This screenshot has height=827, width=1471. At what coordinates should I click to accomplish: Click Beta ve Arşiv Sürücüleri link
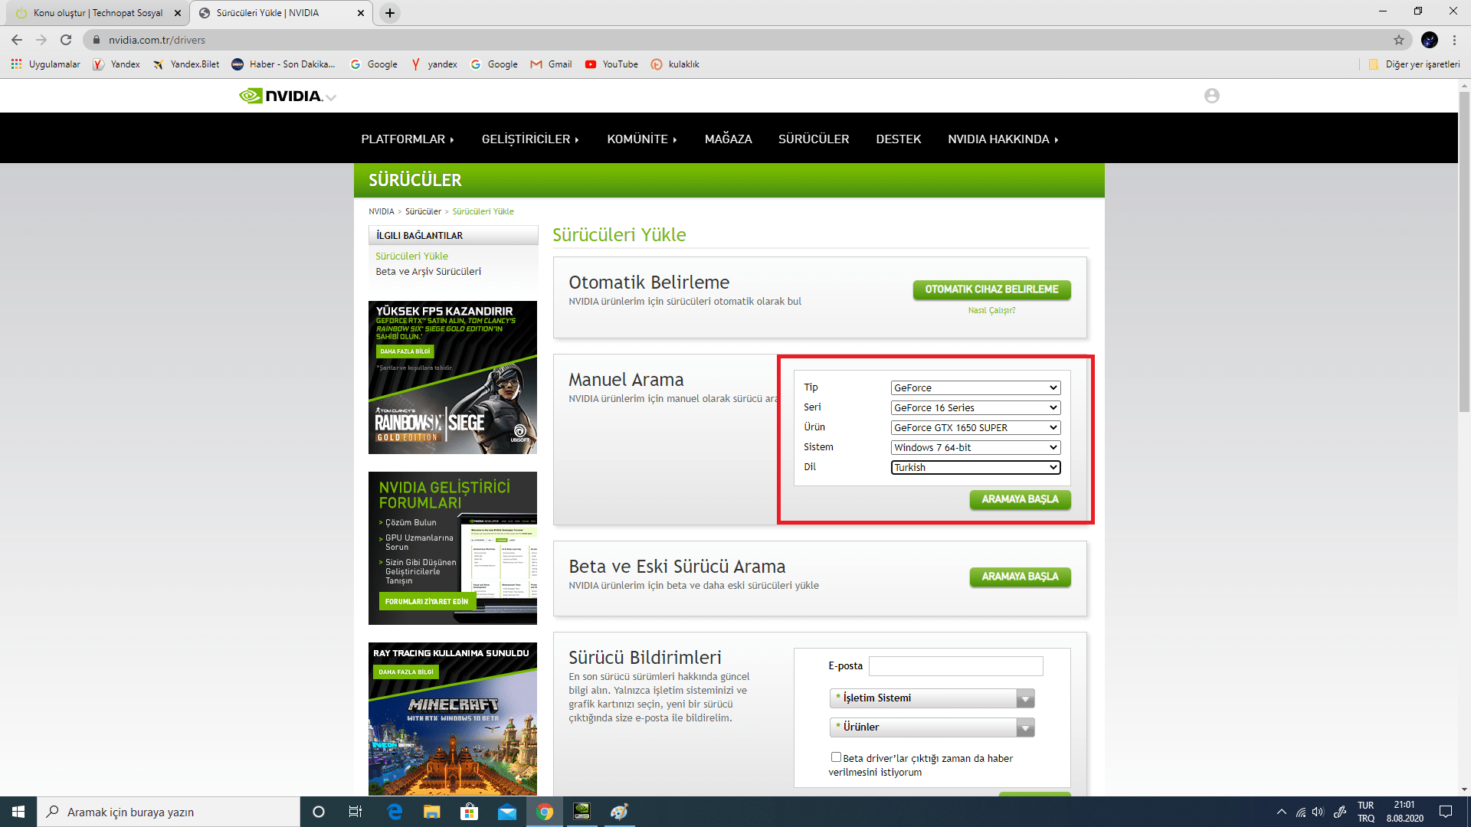pos(428,272)
